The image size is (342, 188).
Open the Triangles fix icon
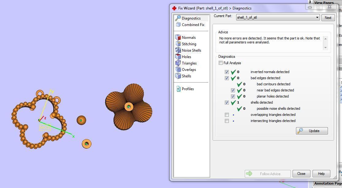pyautogui.click(x=178, y=63)
